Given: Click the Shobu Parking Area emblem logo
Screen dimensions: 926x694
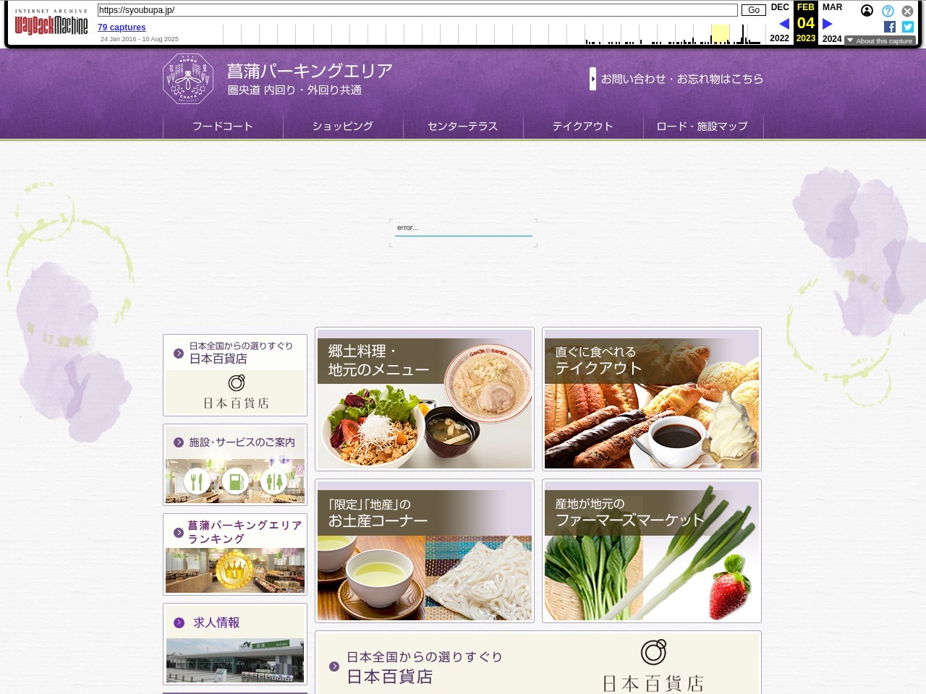Looking at the screenshot, I should [x=188, y=79].
